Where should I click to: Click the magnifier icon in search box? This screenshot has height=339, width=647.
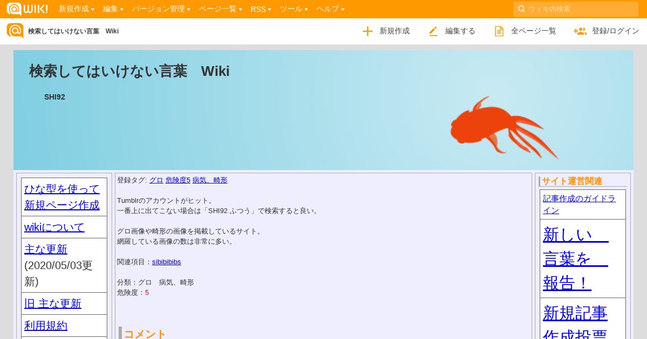(x=521, y=9)
